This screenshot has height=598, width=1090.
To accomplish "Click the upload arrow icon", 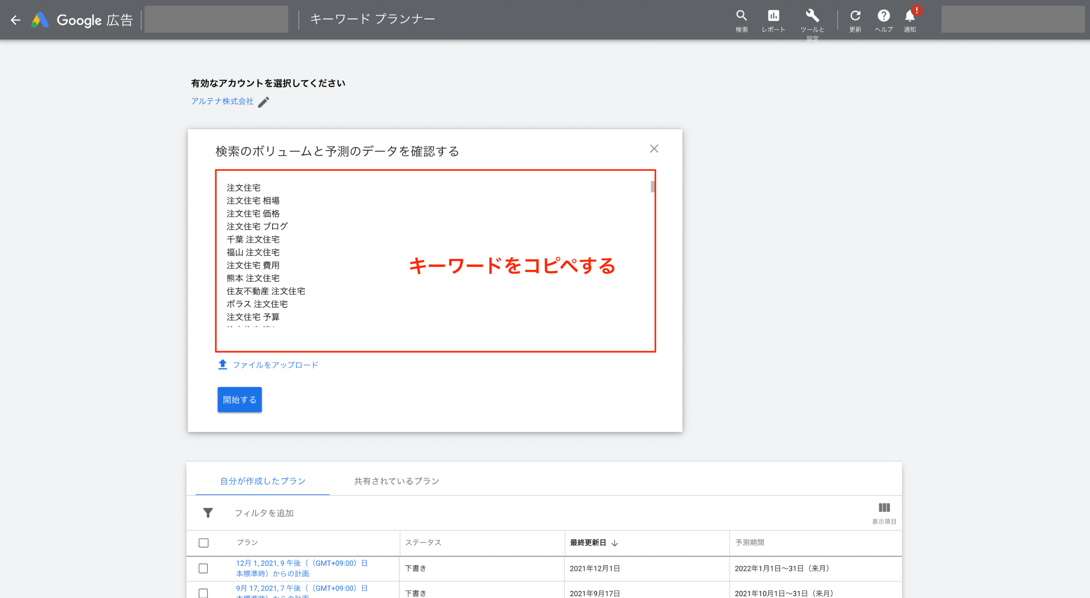I will [223, 364].
